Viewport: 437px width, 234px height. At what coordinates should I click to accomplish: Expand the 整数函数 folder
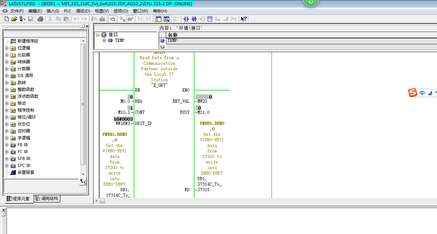[7, 90]
